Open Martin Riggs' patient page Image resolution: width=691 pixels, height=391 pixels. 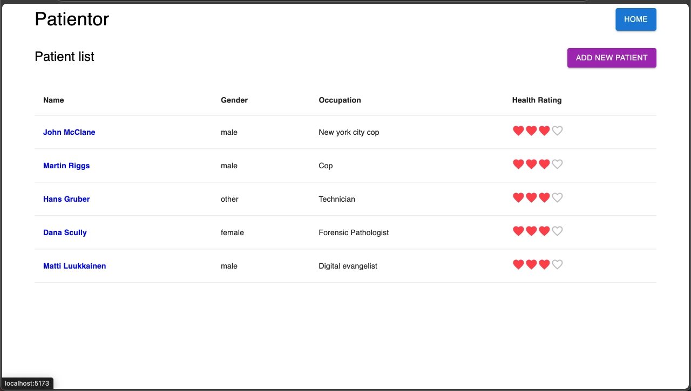coord(66,166)
